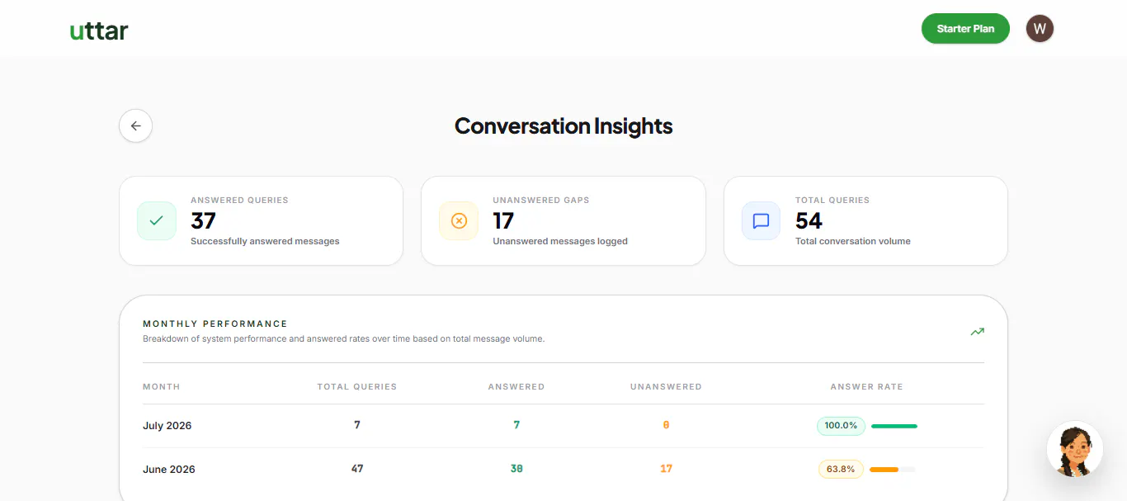Click the 100.0% answer rate badge
The height and width of the screenshot is (501, 1127).
[841, 426]
